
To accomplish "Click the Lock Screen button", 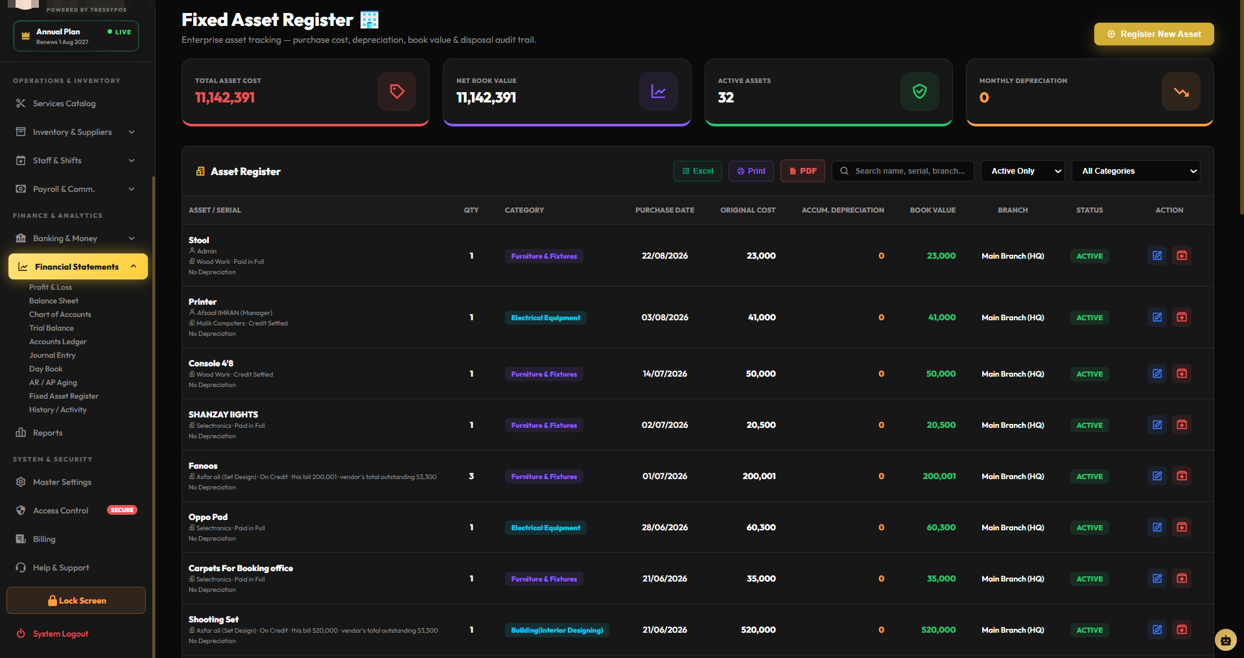I will (76, 600).
